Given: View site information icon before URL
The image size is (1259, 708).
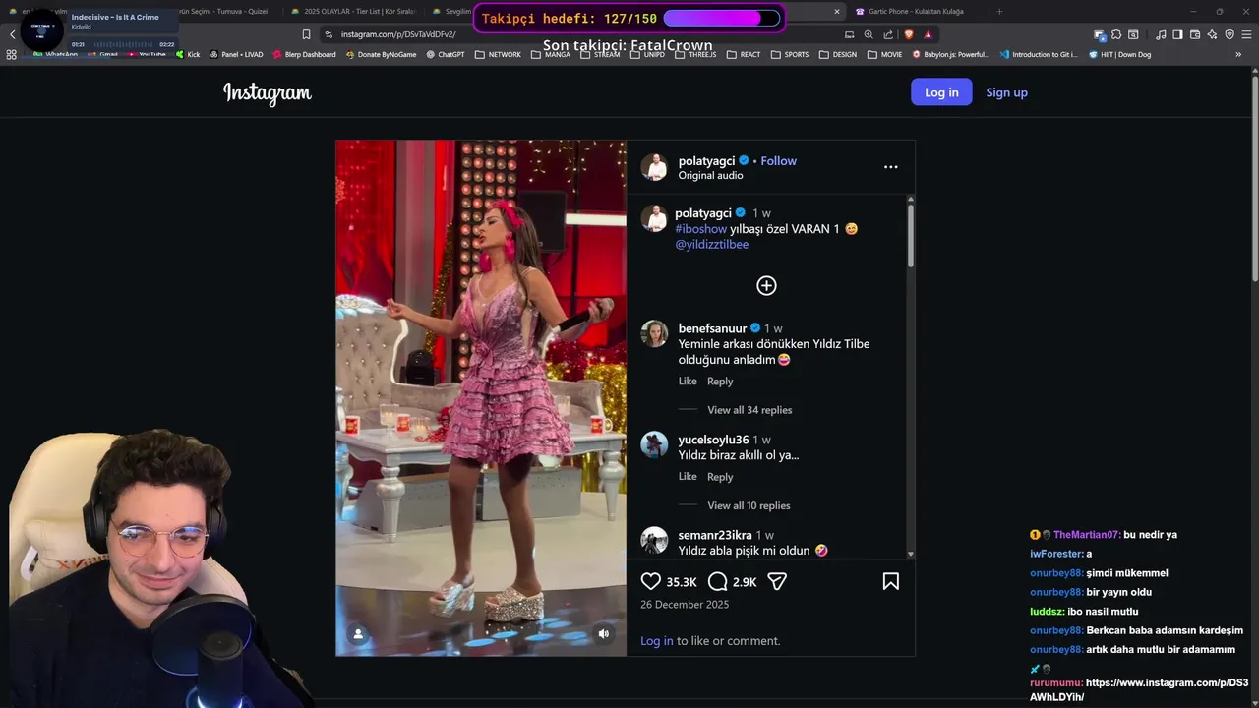Looking at the screenshot, I should (330, 34).
